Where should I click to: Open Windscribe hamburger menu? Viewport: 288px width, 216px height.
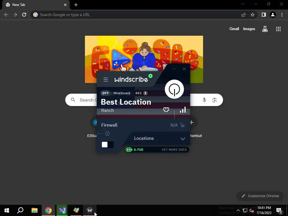coord(106,80)
